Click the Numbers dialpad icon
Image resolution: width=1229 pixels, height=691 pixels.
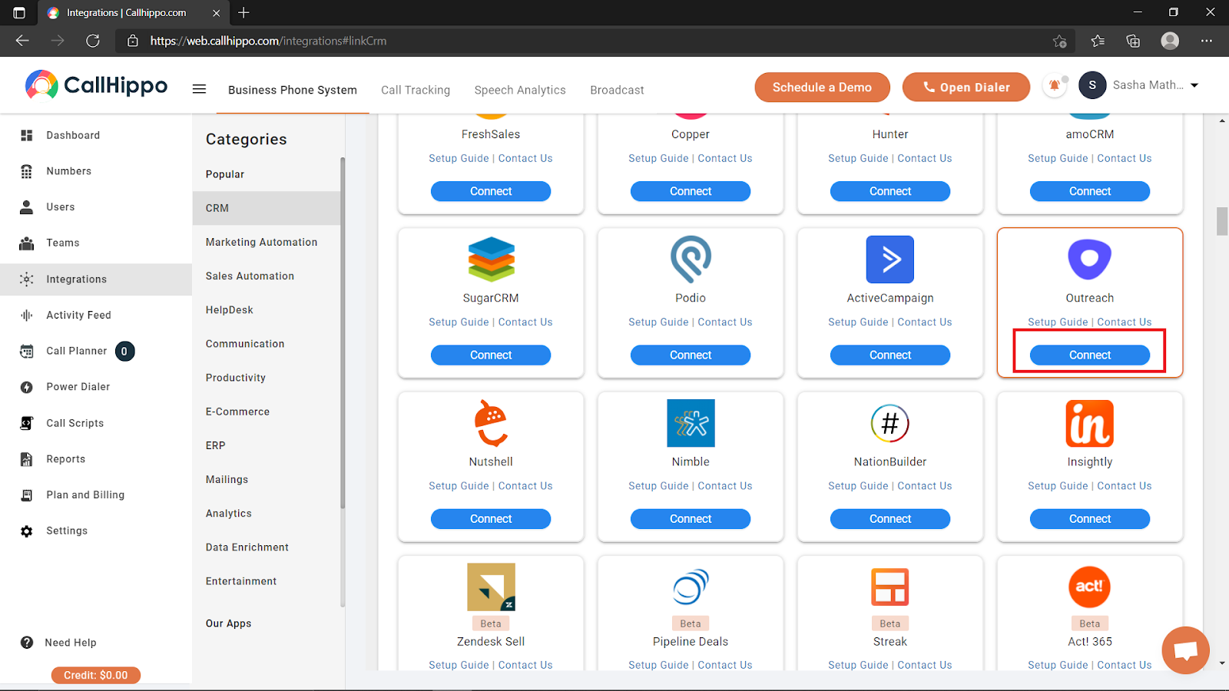coord(27,171)
